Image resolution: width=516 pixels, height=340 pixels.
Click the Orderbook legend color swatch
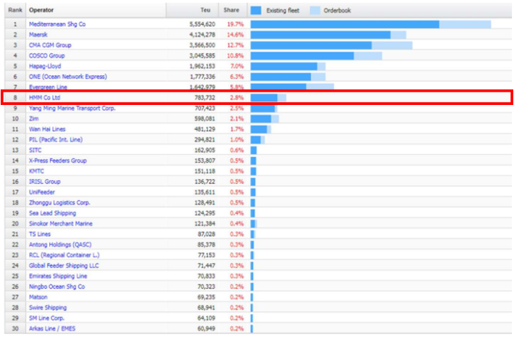pos(315,10)
